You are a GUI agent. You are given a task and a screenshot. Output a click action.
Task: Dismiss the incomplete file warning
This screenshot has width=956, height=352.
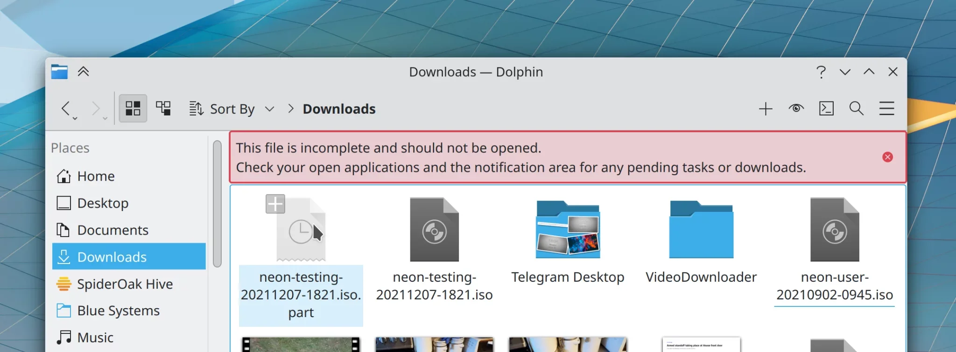[887, 157]
